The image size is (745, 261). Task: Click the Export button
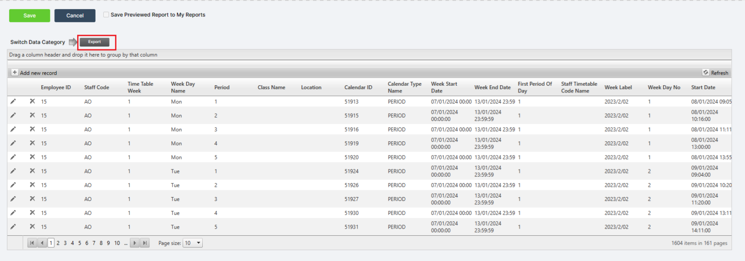point(95,42)
